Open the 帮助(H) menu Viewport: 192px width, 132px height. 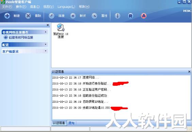tap(84, 6)
